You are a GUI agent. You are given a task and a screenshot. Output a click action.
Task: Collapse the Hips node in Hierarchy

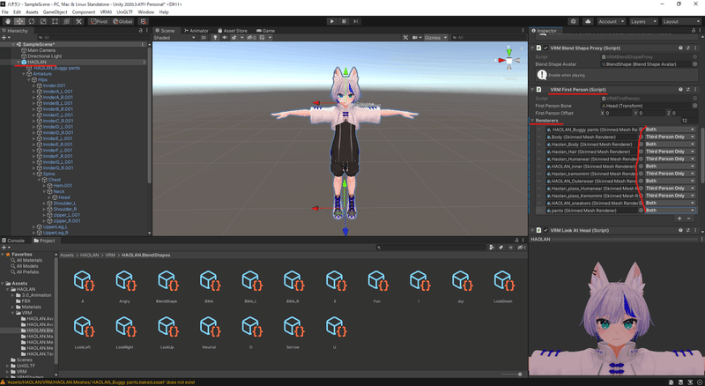coord(29,79)
